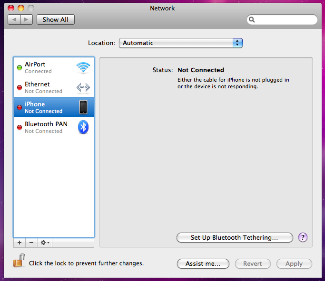Click the red status dot beside iPhone
Image resolution: width=325 pixels, height=281 pixels.
[20, 107]
